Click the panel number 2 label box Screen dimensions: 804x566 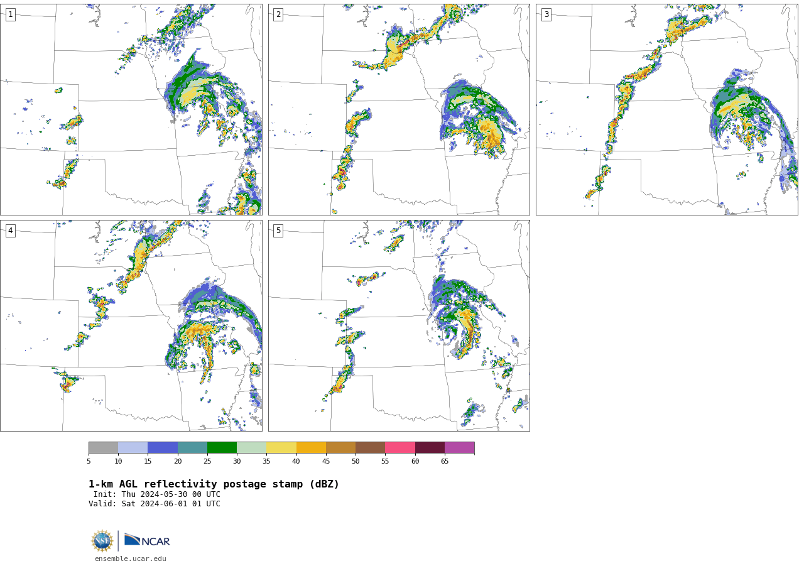coord(278,14)
